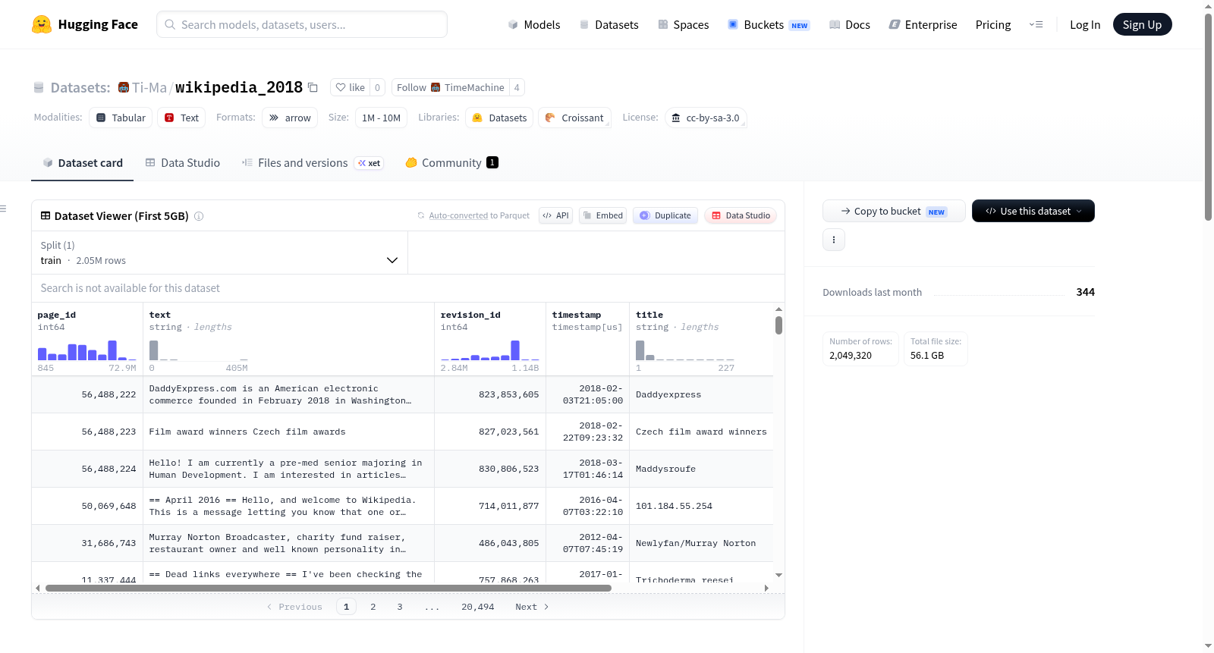This screenshot has width=1214, height=653.
Task: Open the Enterprise page
Action: tap(923, 24)
